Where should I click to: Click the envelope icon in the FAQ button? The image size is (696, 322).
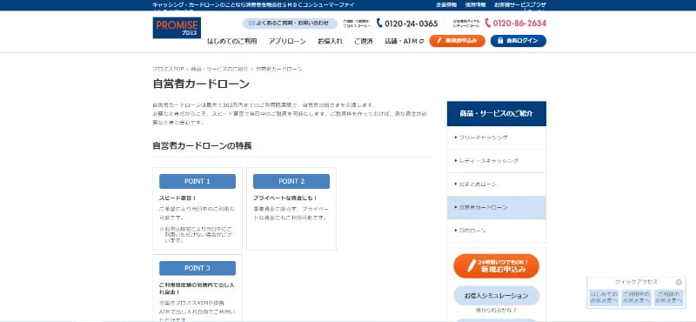point(251,23)
